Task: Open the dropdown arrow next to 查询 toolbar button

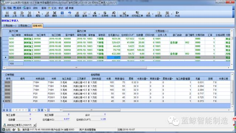Action: click(x=89, y=14)
